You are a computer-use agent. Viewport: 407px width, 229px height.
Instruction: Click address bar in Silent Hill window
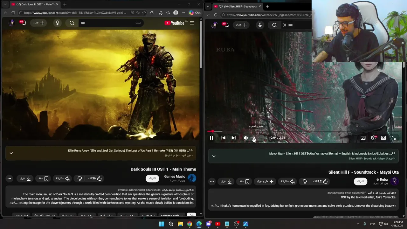(266, 15)
